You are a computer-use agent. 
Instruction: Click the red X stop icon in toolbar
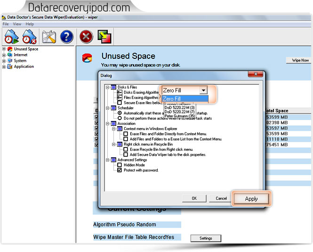tap(86, 37)
